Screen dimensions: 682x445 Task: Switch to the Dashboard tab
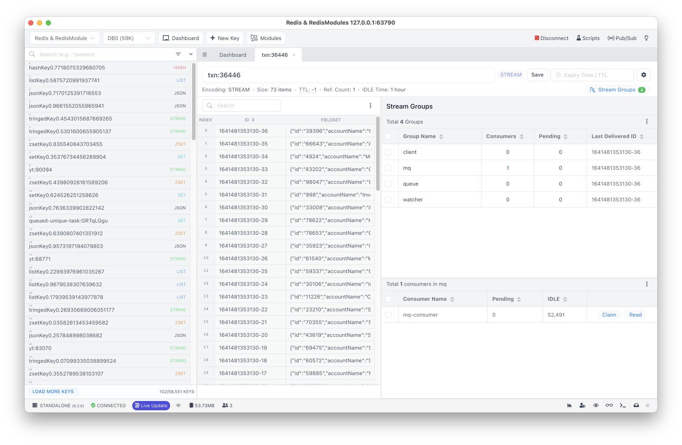233,55
